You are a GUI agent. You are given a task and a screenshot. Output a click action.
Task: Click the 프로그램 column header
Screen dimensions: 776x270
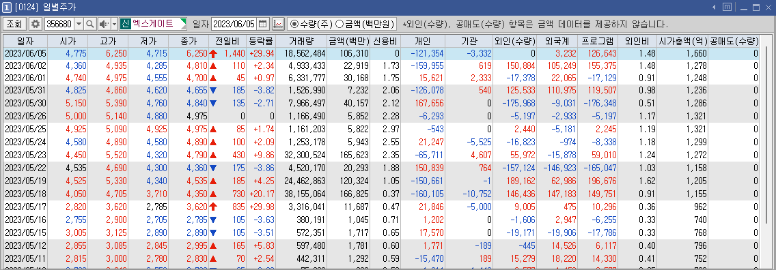click(x=597, y=40)
